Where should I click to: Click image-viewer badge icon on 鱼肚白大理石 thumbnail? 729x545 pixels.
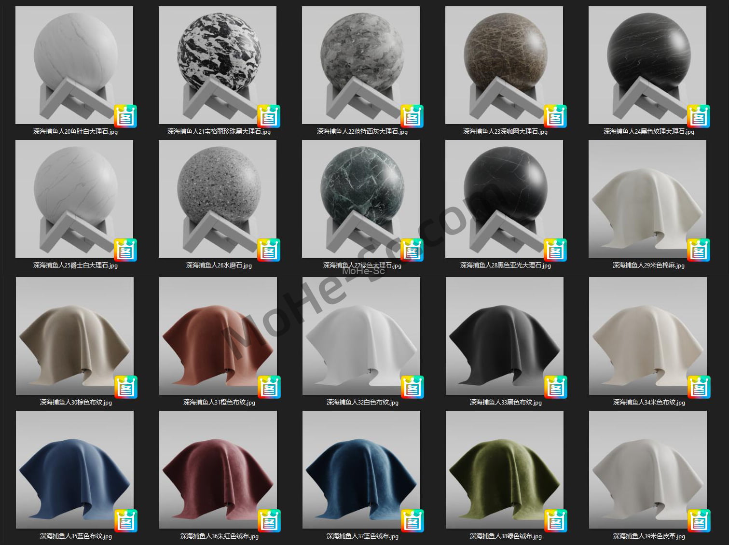(125, 116)
